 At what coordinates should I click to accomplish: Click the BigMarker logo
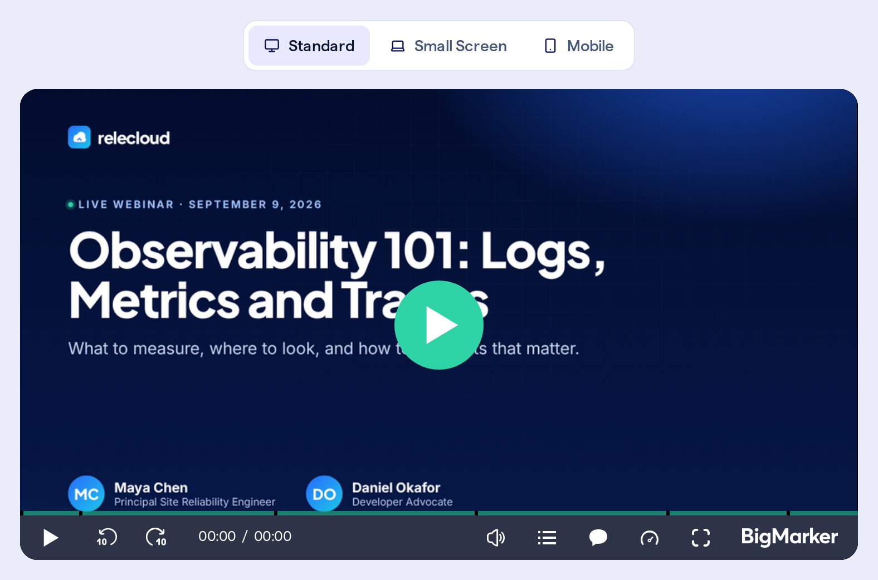tap(789, 537)
